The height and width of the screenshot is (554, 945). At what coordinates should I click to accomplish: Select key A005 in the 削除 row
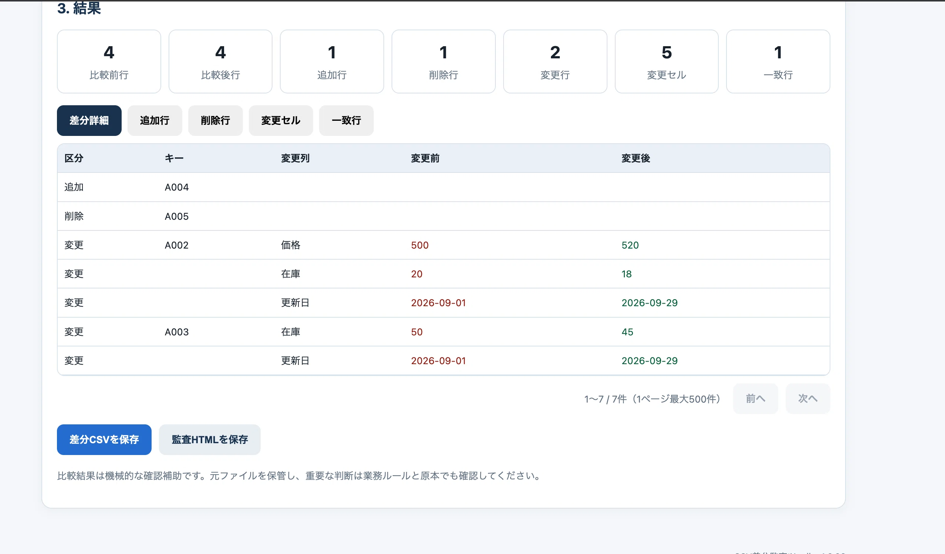tap(177, 216)
